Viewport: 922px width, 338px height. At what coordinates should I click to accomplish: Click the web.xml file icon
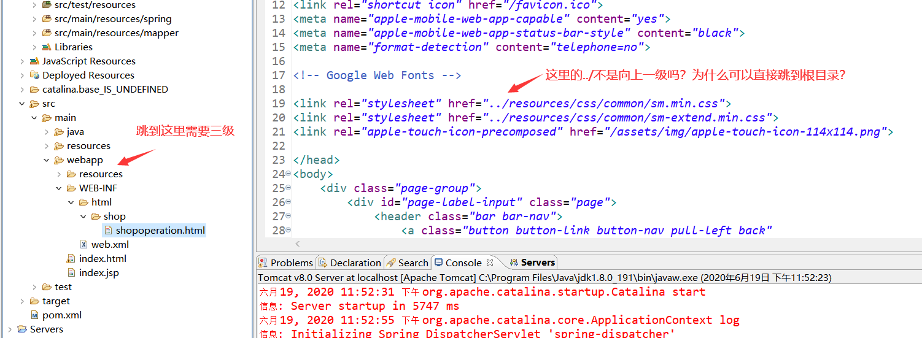click(83, 245)
